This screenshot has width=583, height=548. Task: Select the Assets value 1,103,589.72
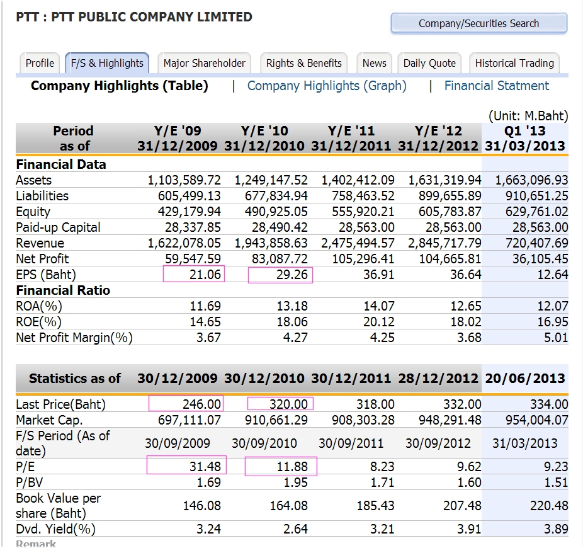tap(184, 180)
